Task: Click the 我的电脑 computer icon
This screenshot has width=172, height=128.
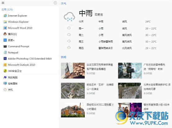Action: coord(5,78)
